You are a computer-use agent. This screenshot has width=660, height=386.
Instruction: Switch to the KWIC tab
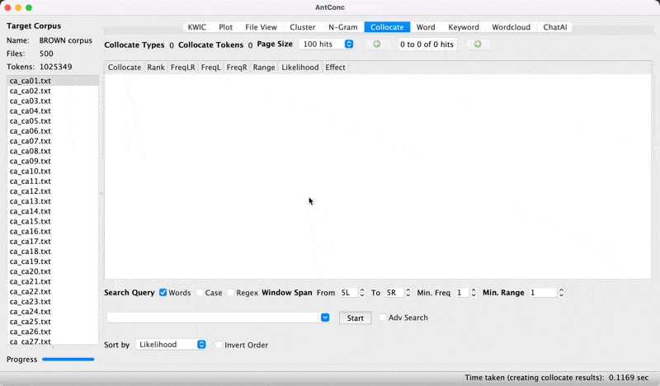(196, 27)
